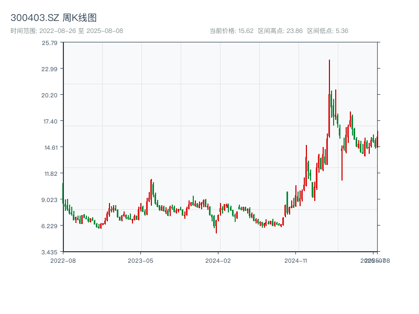
Task: Click x-axis label 2024-11
Action: pyautogui.click(x=295, y=261)
